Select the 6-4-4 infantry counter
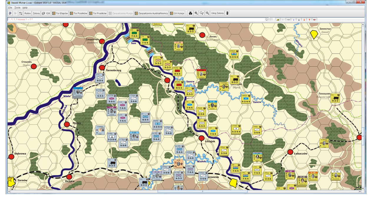Screen dimensions: 377x217 point(145,117)
